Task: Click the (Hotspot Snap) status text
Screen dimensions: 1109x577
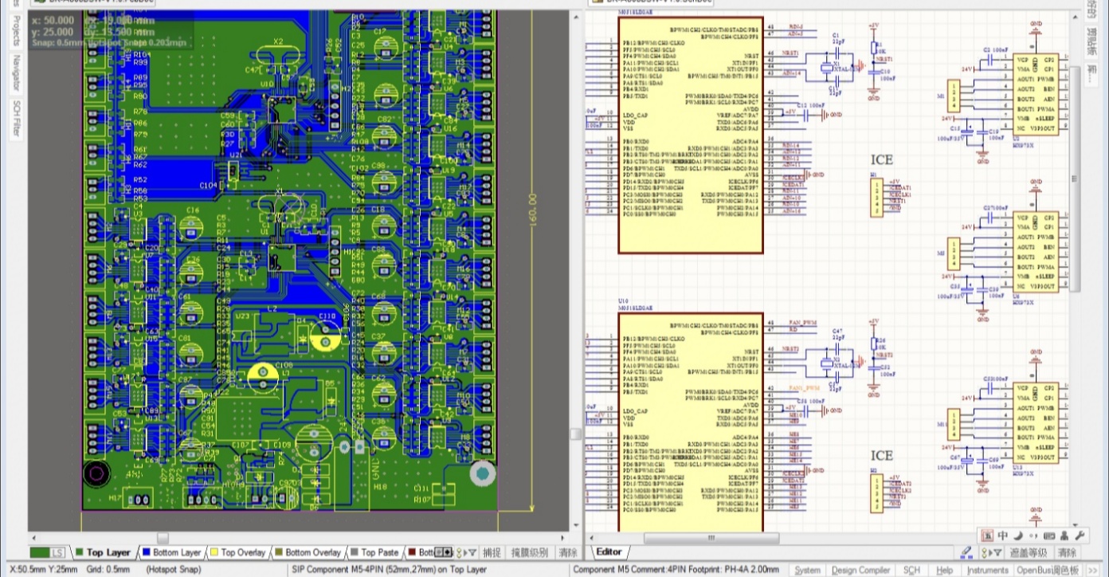Action: (x=175, y=570)
